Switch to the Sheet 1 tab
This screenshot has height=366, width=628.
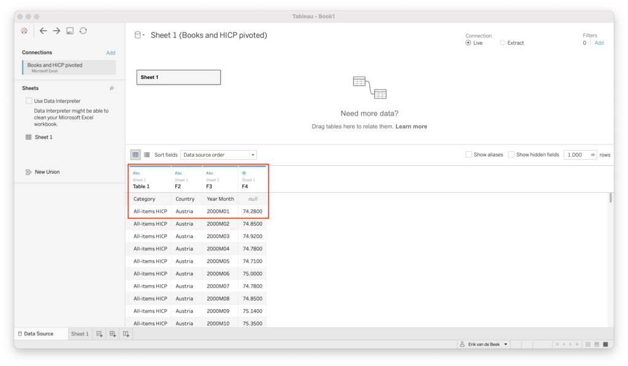80,334
